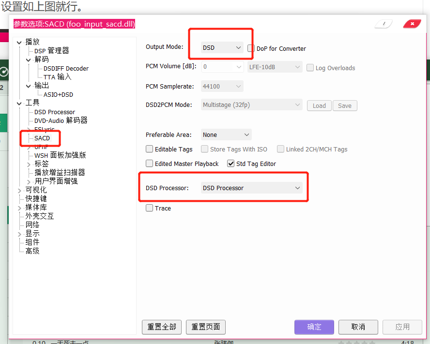Uncheck Std Tag Editor

tap(231, 164)
